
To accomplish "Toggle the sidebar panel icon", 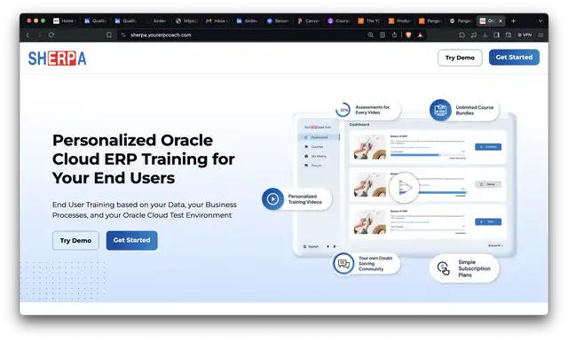I will point(497,35).
